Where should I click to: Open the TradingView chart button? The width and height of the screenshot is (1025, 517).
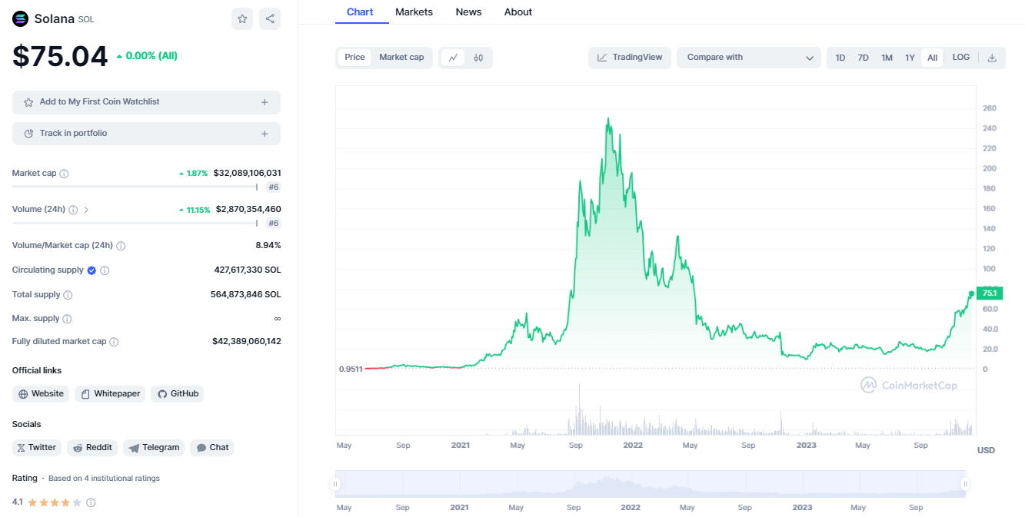pos(630,58)
